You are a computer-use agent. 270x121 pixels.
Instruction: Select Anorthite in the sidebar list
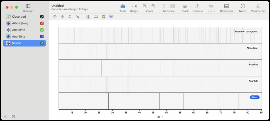pos(18,37)
